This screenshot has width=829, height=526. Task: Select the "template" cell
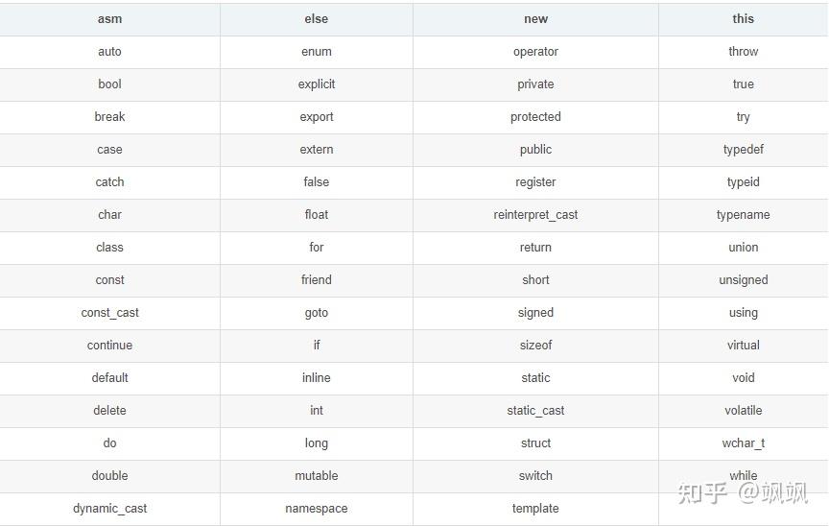(x=535, y=509)
